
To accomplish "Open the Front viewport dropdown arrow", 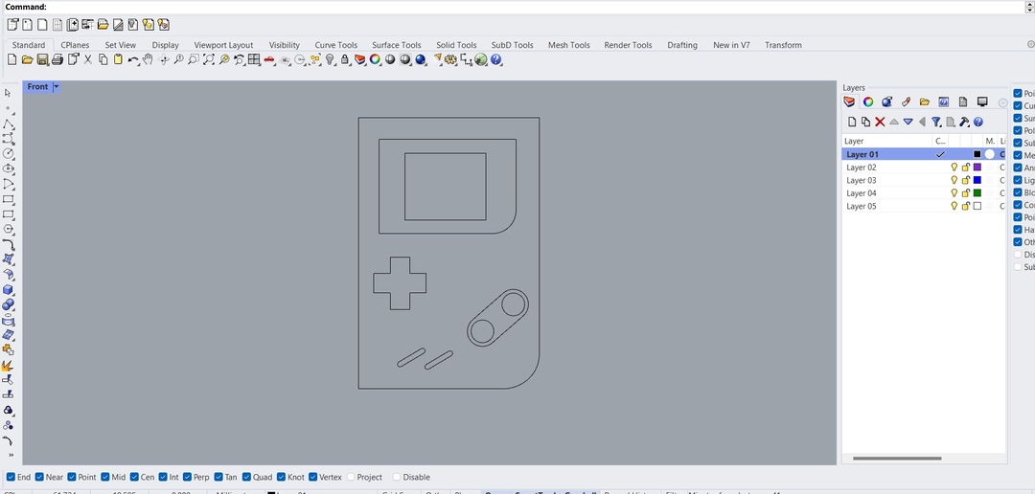I will [x=57, y=87].
